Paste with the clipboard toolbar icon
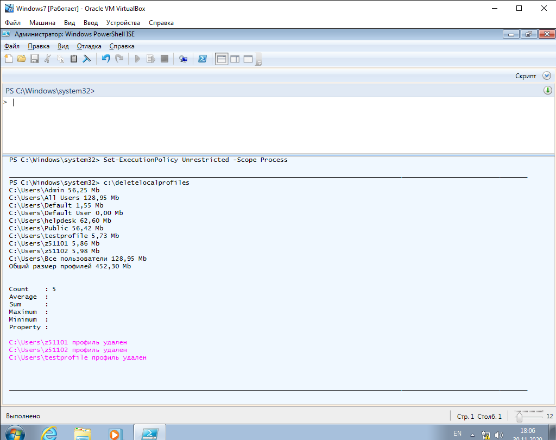 click(74, 59)
